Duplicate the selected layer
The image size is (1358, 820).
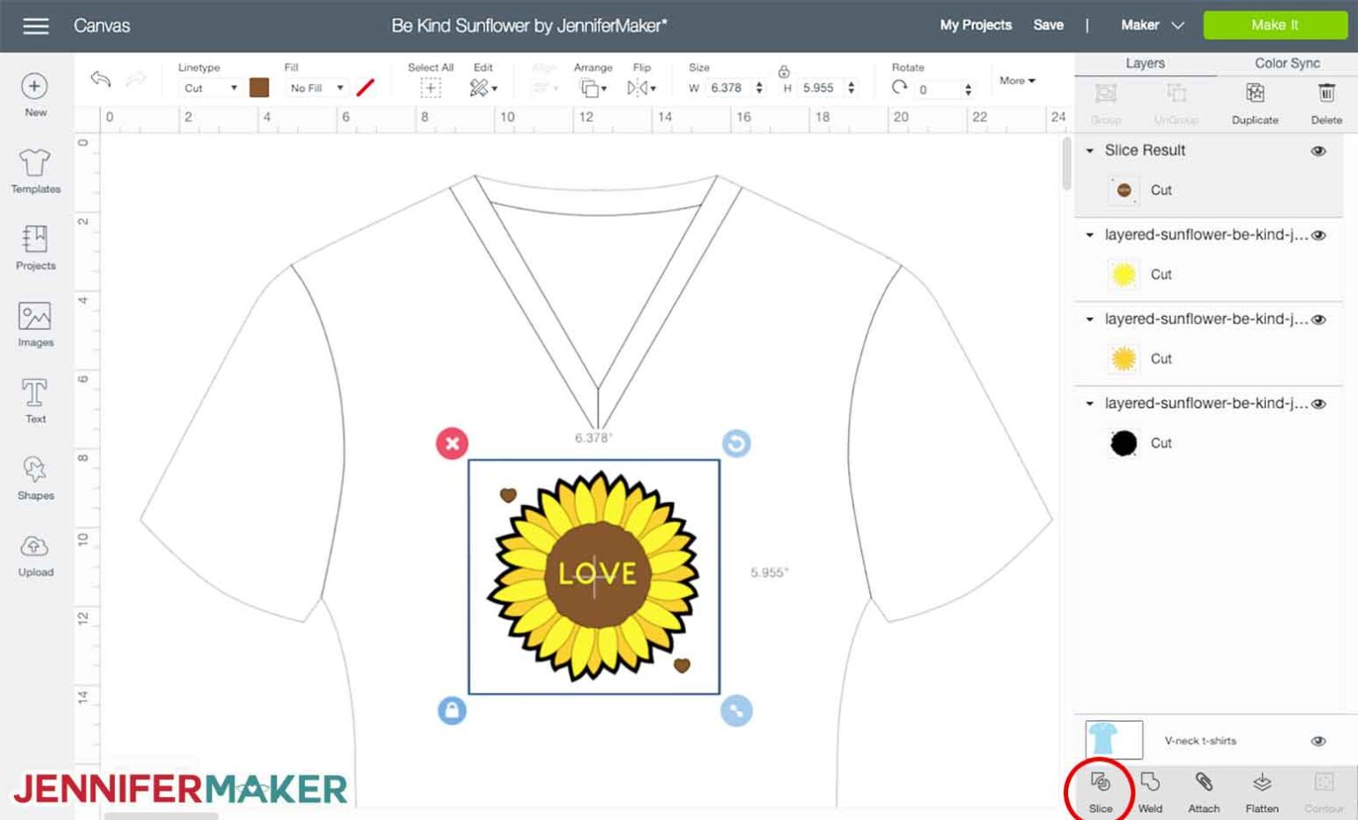[x=1255, y=103]
